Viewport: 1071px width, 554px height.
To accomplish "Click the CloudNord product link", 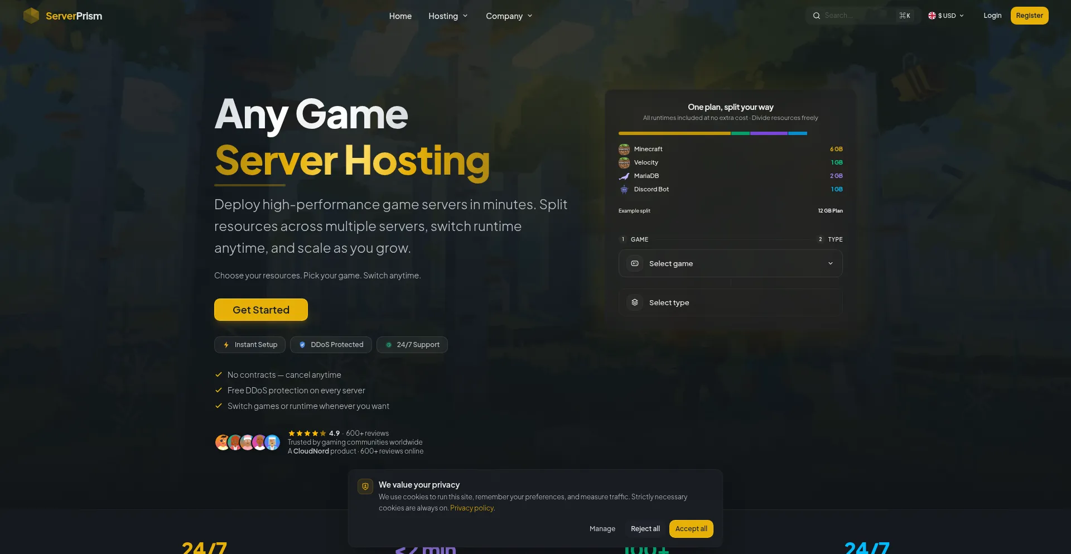I will 311,451.
